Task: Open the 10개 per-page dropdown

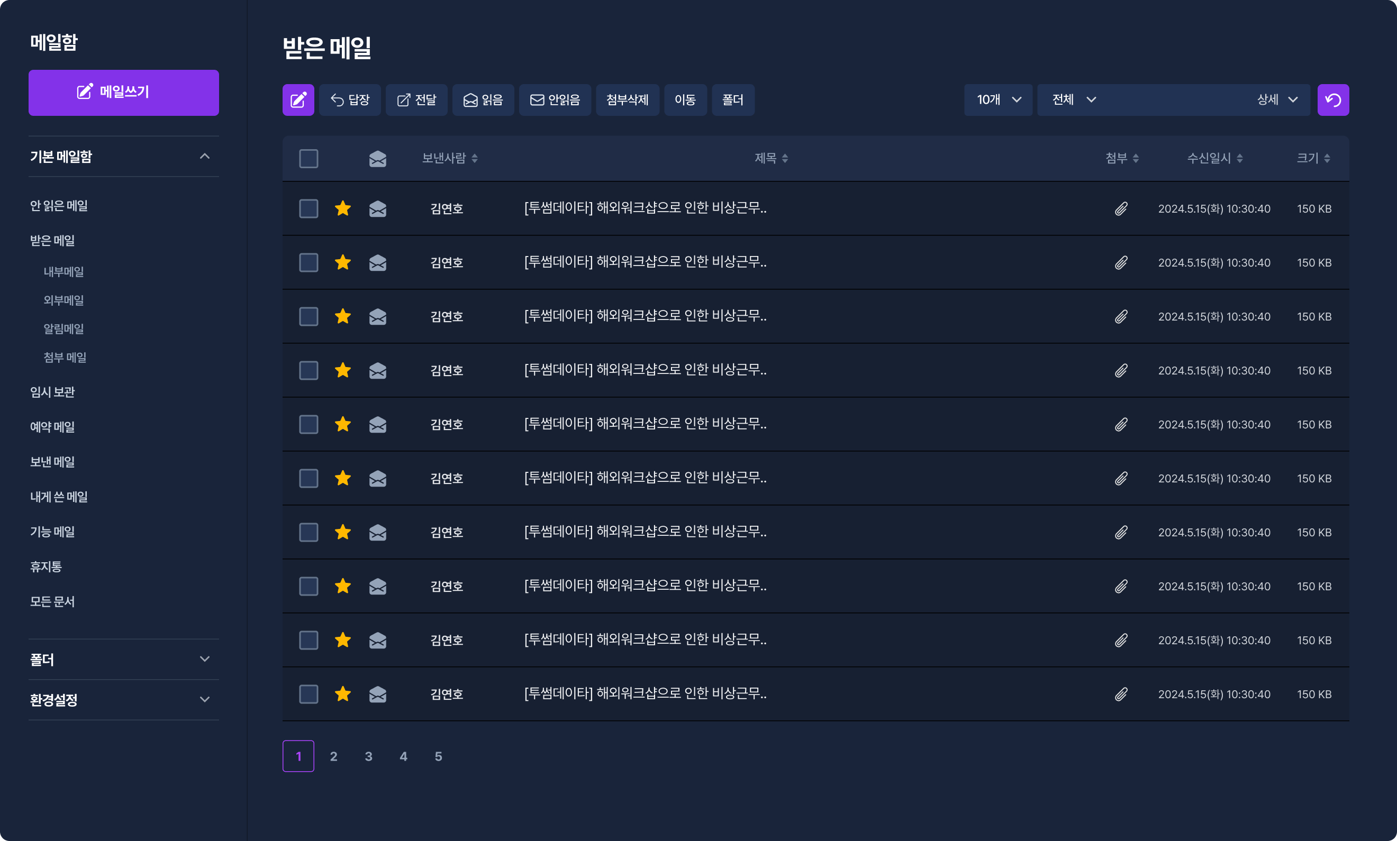Action: (x=998, y=100)
